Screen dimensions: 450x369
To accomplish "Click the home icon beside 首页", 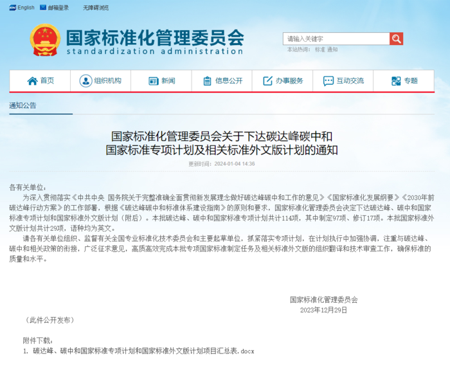I will 32,81.
